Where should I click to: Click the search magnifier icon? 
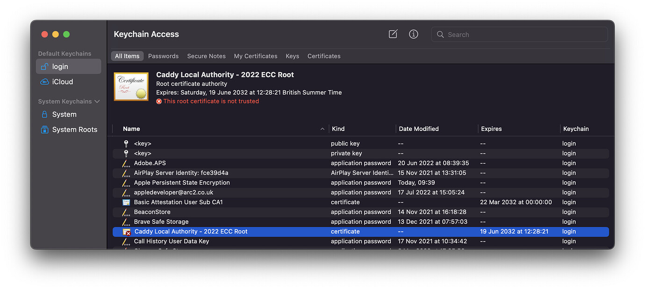[x=440, y=34]
